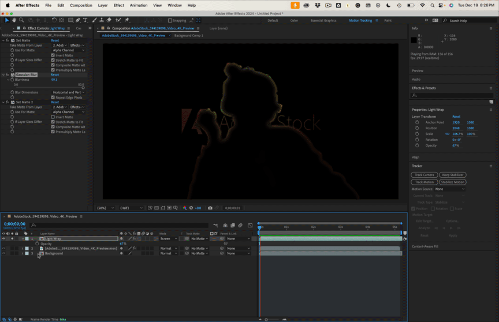Open the Layer menu
This screenshot has height=322, width=499.
tap(102, 5)
